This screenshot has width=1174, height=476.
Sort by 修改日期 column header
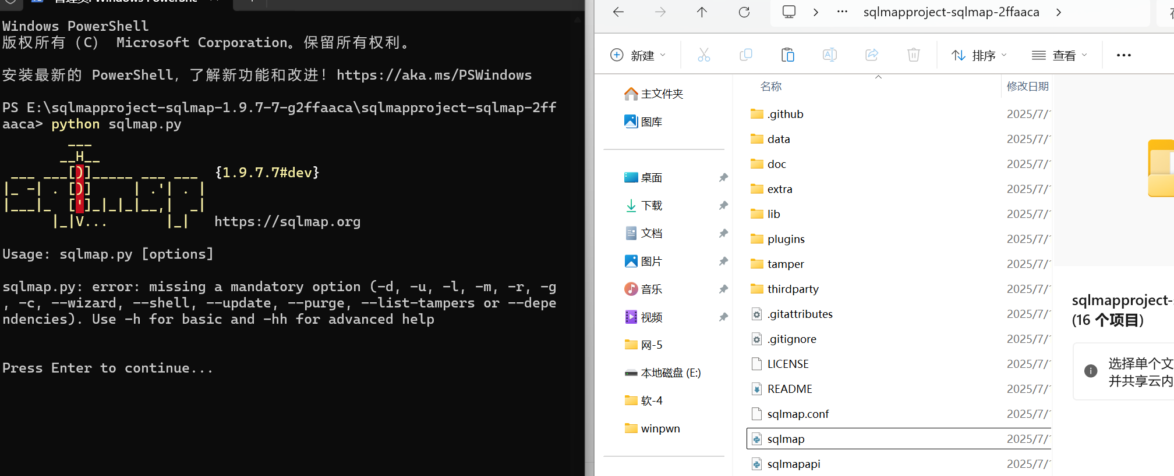[1028, 87]
